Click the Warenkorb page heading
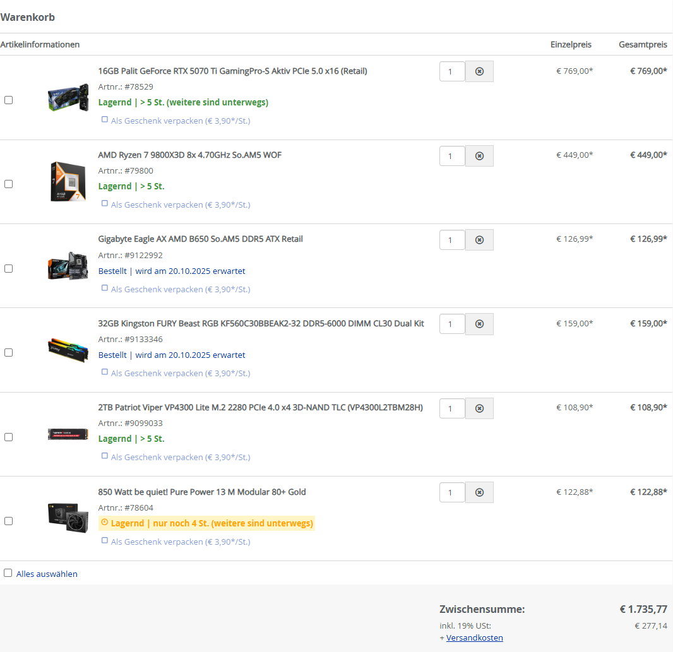The height and width of the screenshot is (652, 673). click(x=28, y=17)
